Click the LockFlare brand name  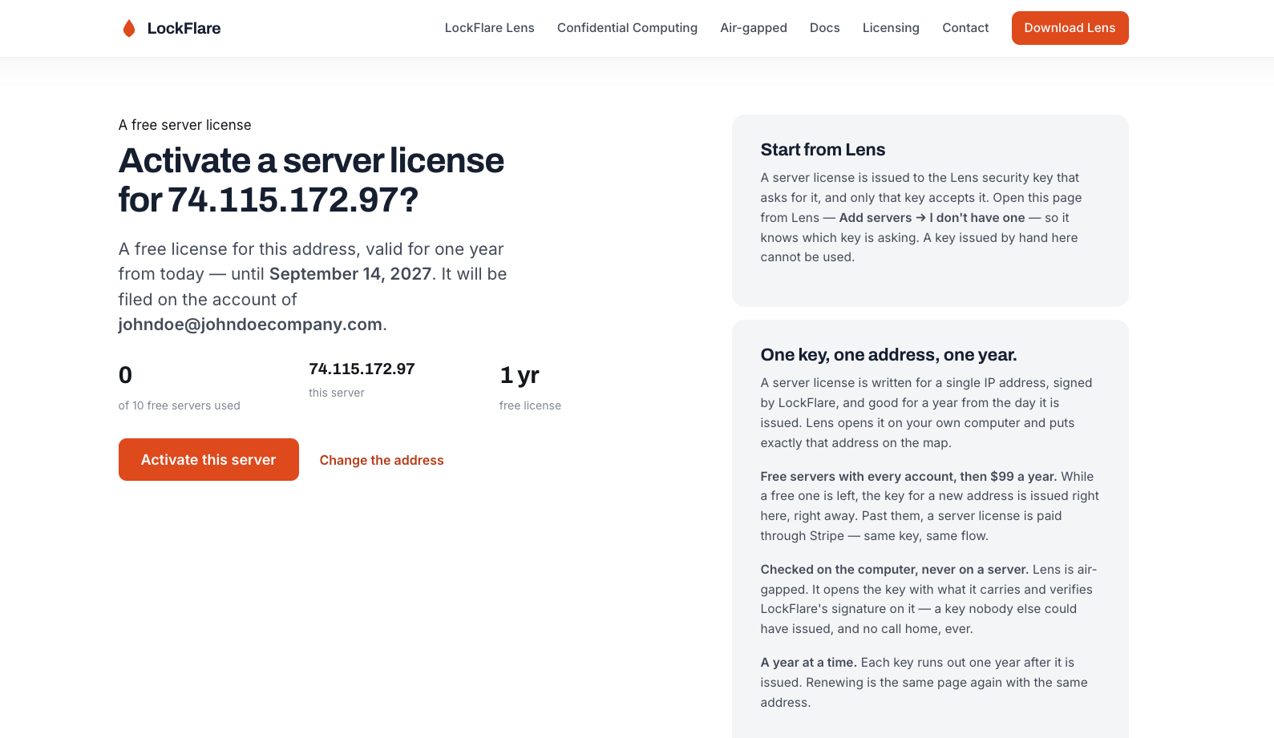coord(184,28)
